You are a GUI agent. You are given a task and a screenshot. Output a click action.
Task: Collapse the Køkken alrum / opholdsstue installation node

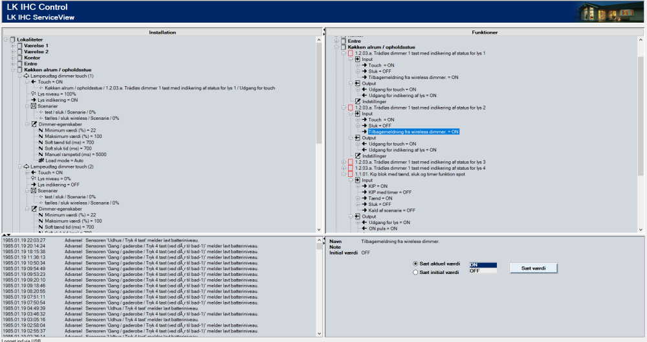(13, 70)
